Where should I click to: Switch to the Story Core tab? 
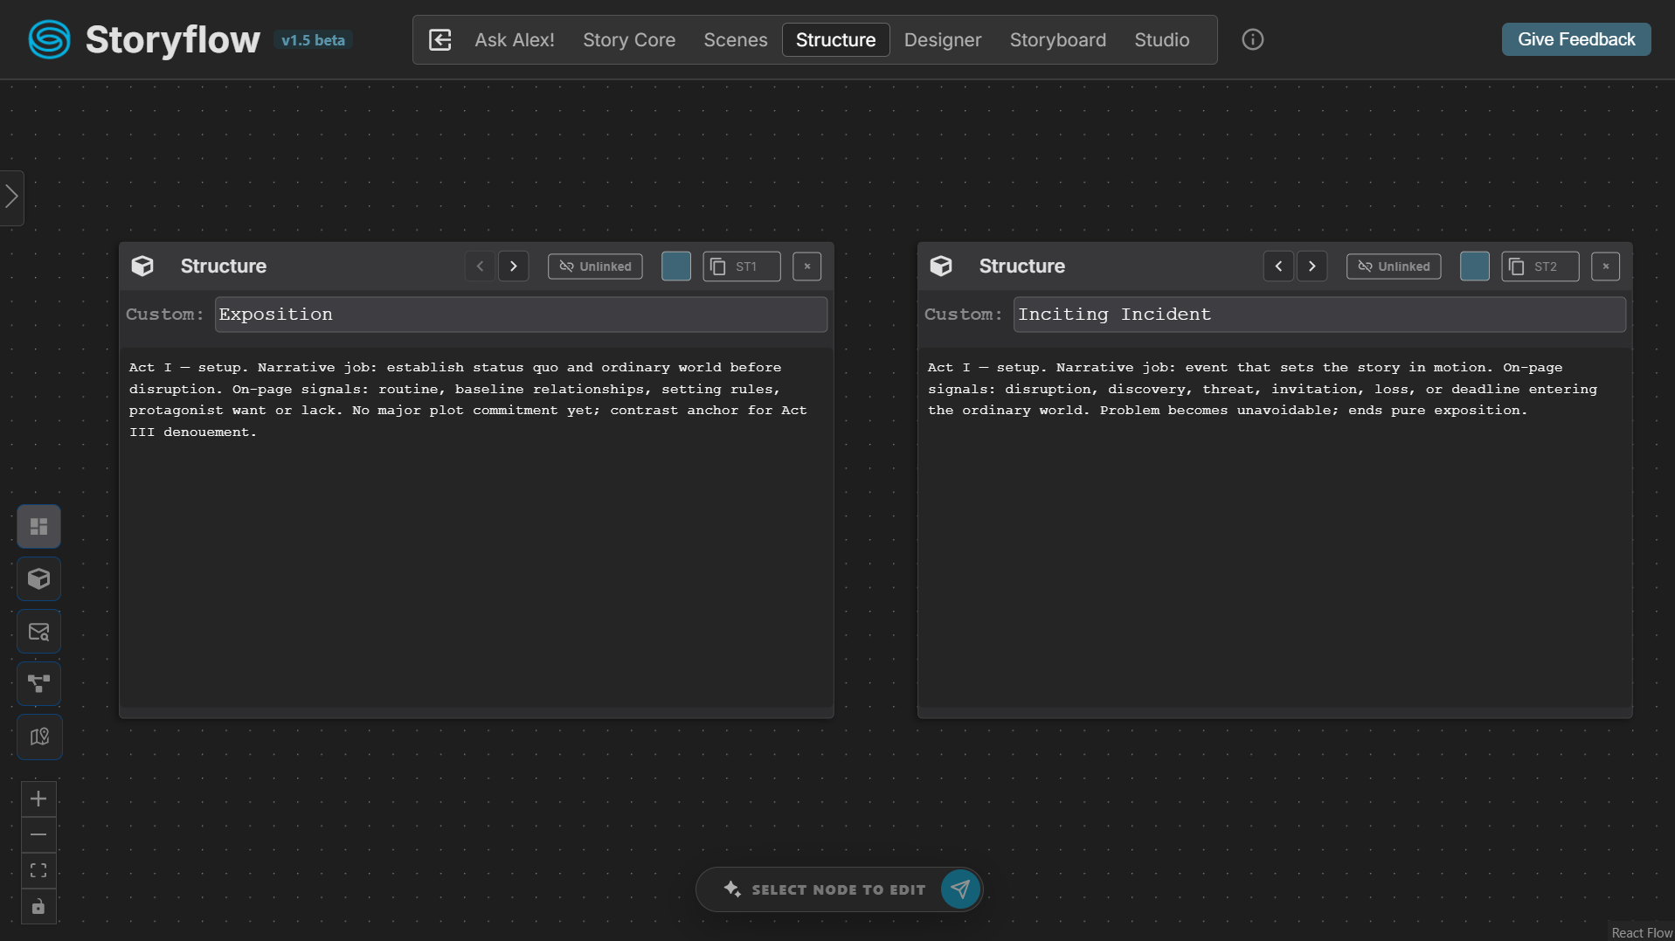629,39
